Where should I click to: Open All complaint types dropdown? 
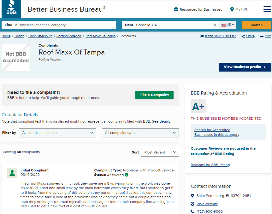[140, 133]
